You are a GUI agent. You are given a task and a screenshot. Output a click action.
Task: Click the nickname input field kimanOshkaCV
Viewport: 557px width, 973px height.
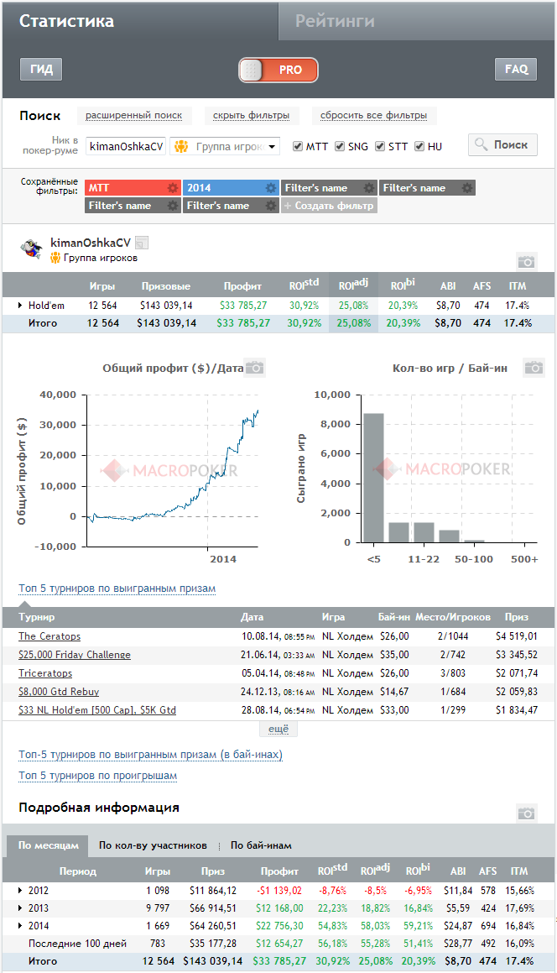pyautogui.click(x=125, y=146)
